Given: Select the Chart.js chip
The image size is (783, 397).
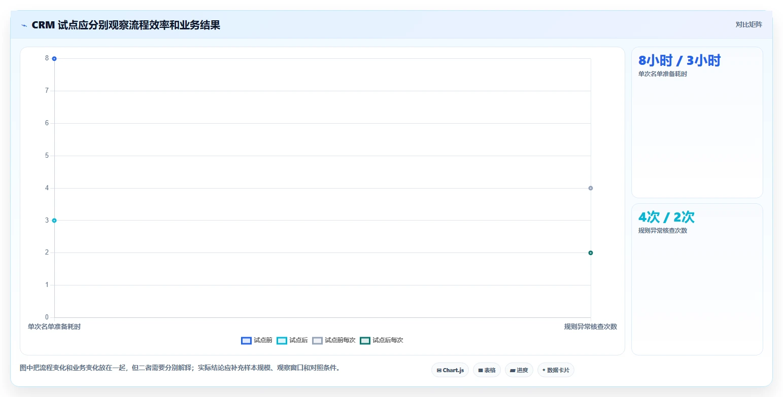Looking at the screenshot, I should click(x=450, y=370).
